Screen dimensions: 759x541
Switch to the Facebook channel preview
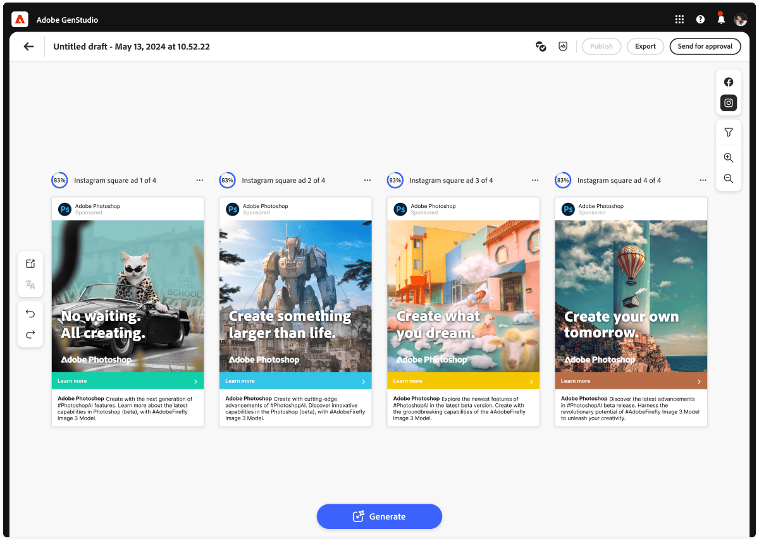(729, 82)
